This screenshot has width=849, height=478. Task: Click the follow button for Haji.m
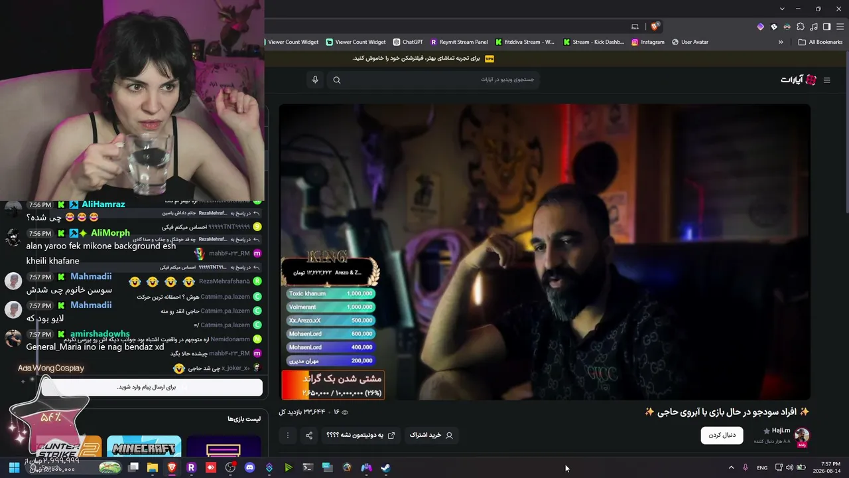(722, 436)
